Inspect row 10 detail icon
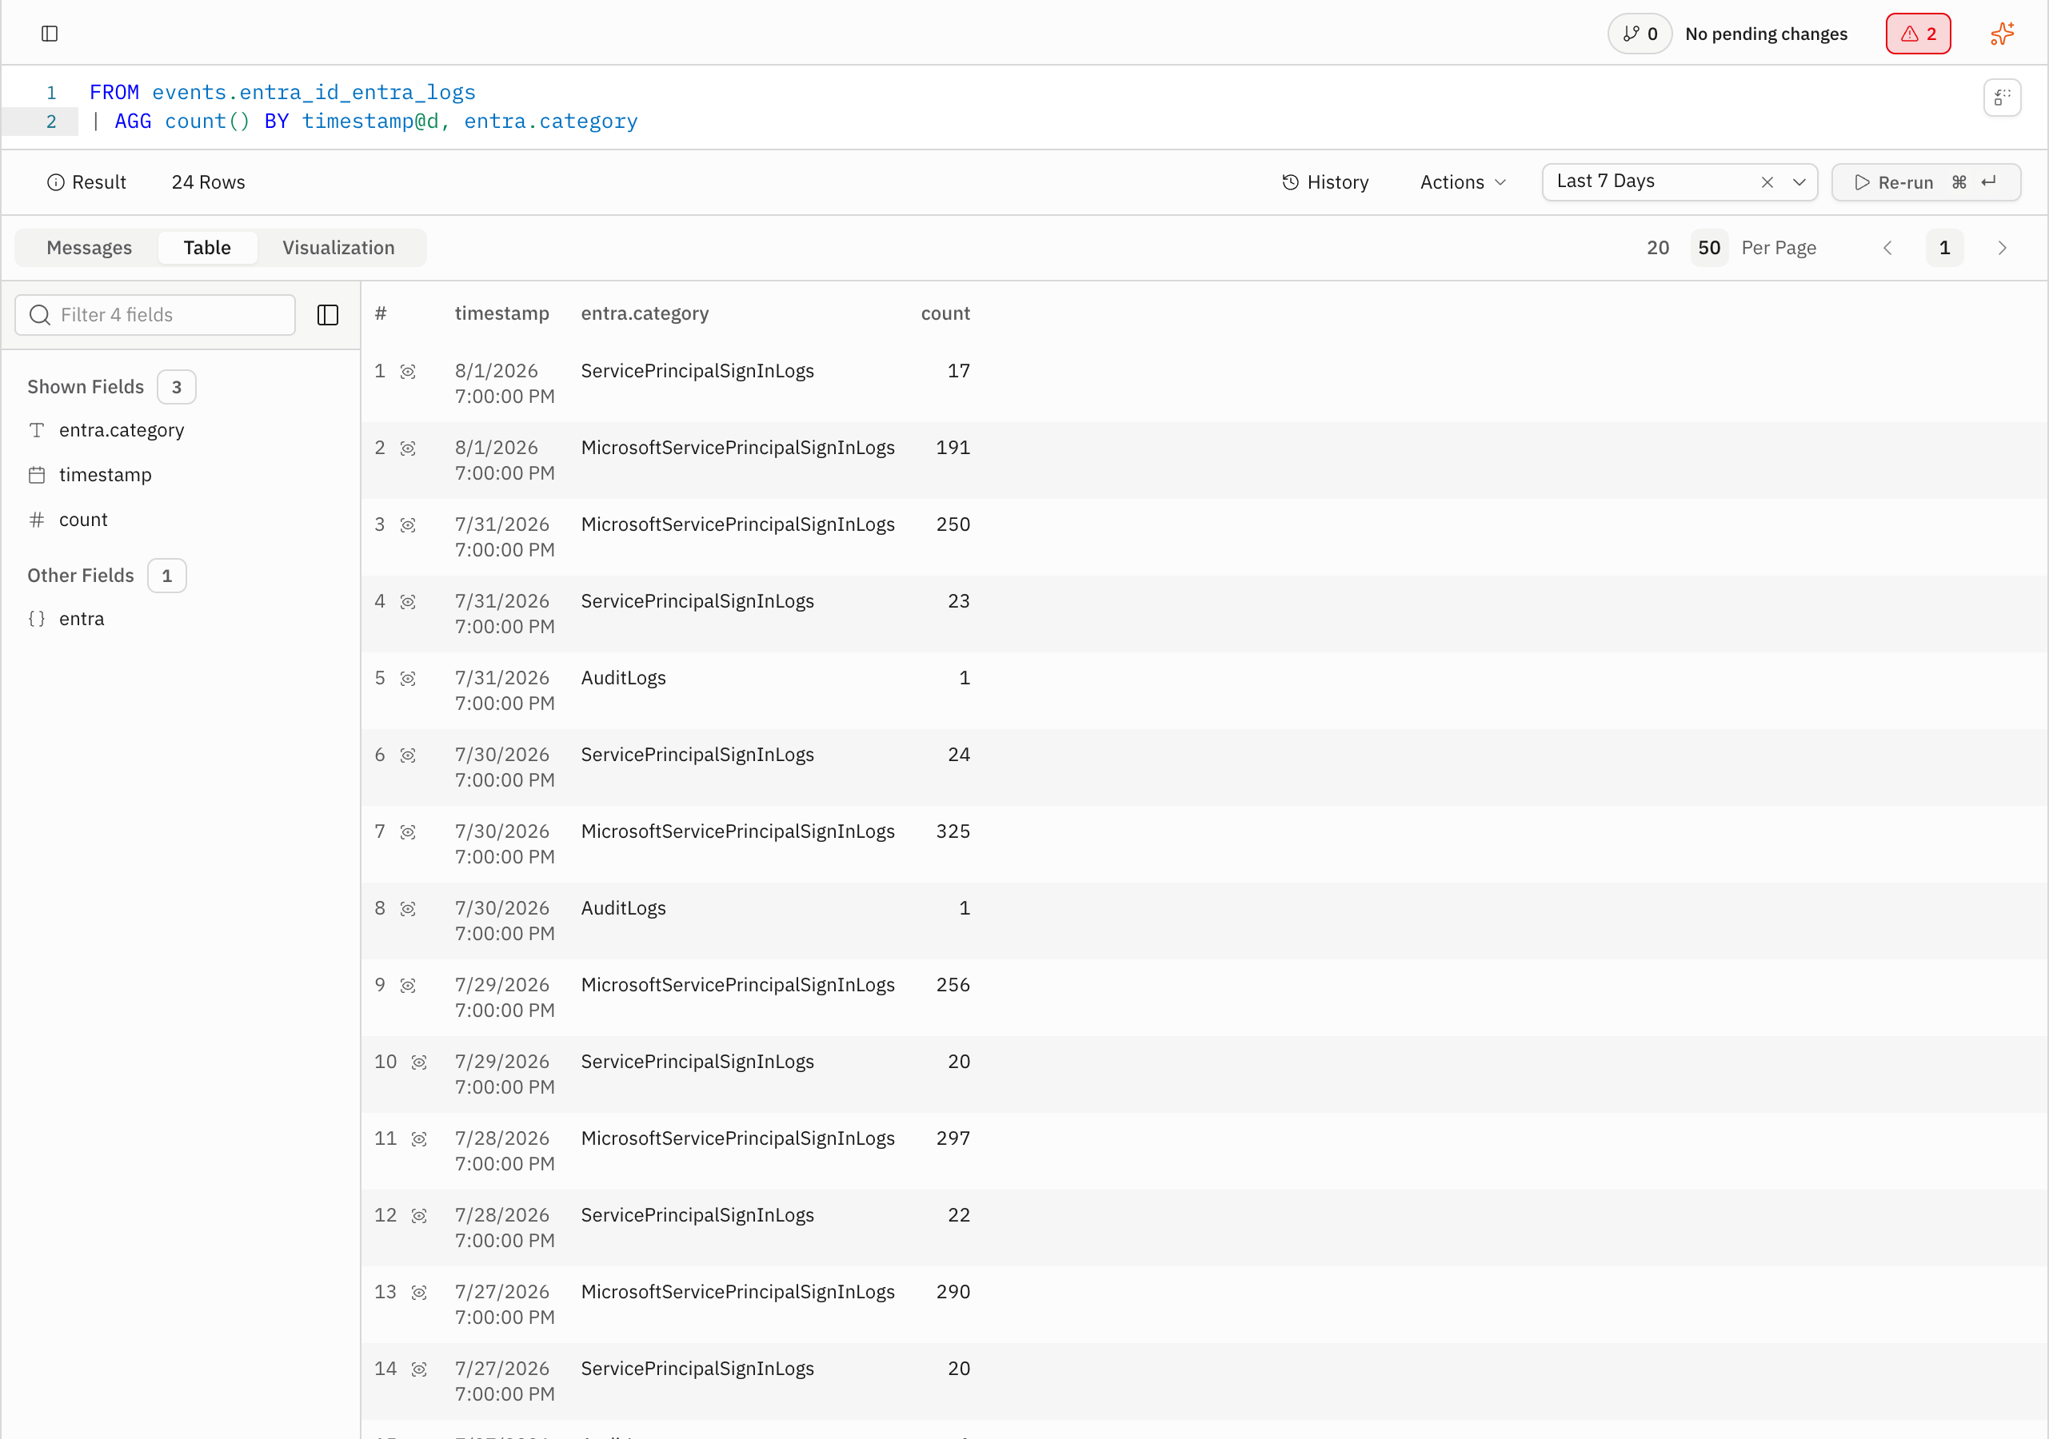The width and height of the screenshot is (2049, 1439). click(x=419, y=1062)
